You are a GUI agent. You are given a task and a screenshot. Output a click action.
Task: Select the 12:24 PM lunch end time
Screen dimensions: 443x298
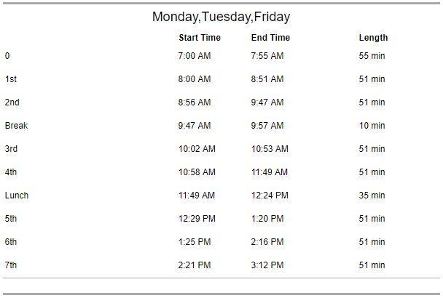pyautogui.click(x=270, y=195)
